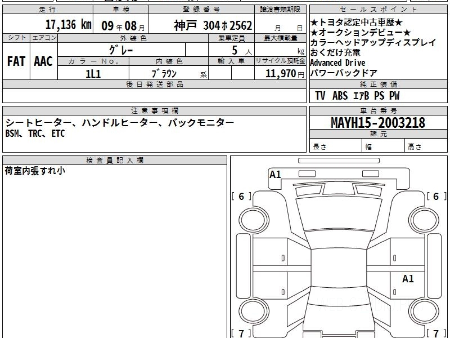Click the A1 mark near front bumper

(275, 174)
